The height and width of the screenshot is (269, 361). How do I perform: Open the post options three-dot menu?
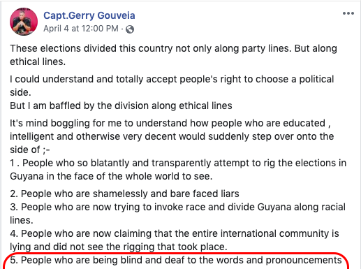tap(348, 13)
